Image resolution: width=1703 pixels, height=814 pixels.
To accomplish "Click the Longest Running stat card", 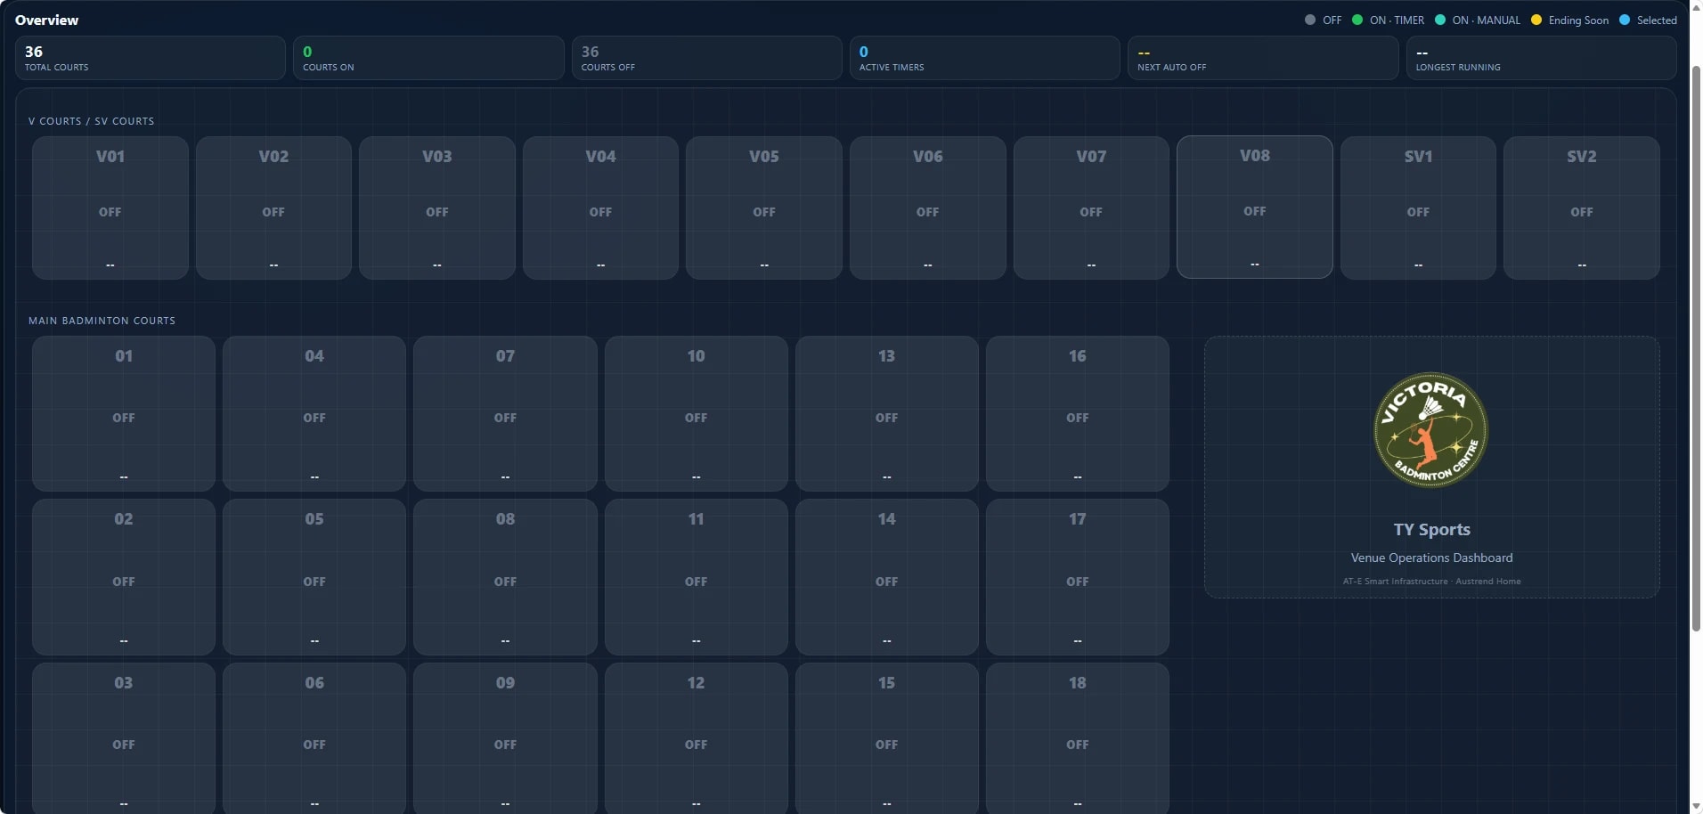I will 1541,58.
